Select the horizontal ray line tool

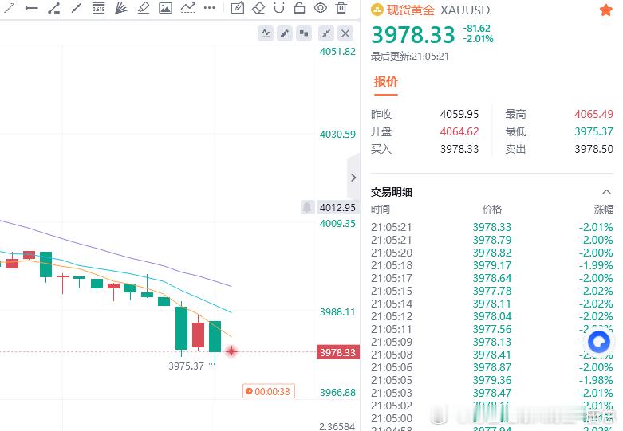[31, 7]
